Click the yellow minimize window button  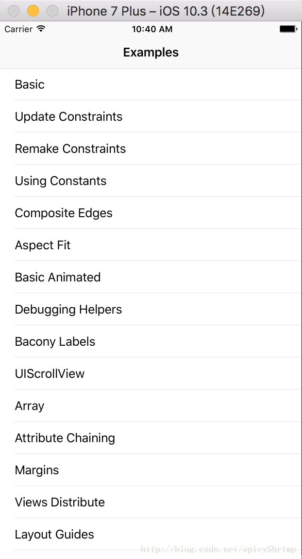(33, 11)
